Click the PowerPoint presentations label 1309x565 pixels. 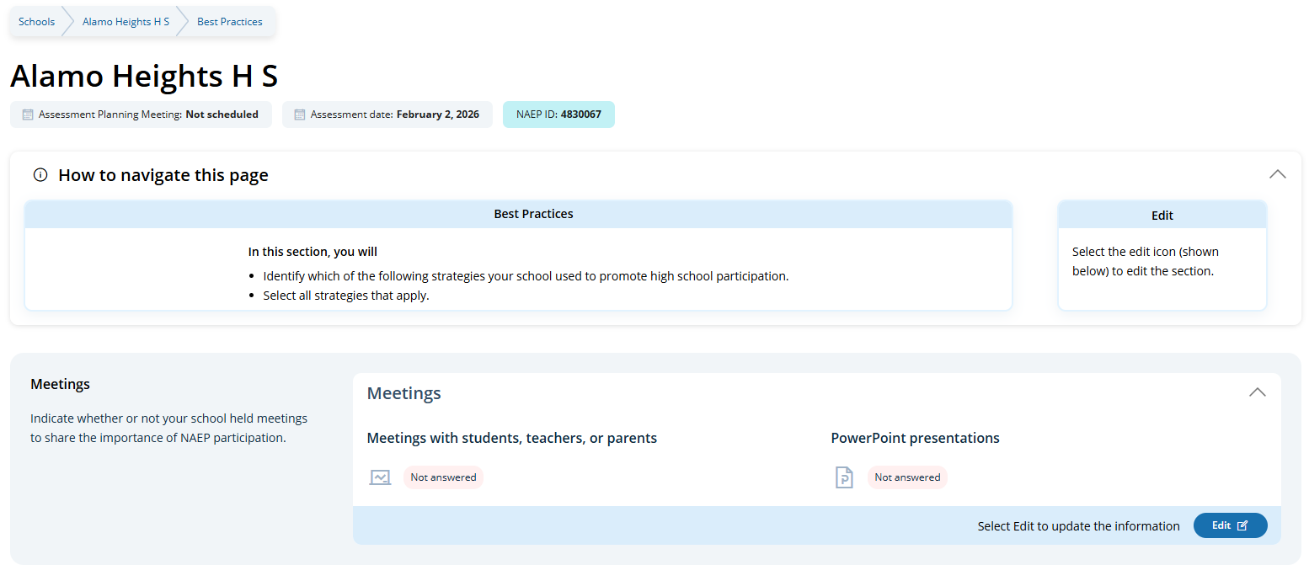pyautogui.click(x=915, y=438)
